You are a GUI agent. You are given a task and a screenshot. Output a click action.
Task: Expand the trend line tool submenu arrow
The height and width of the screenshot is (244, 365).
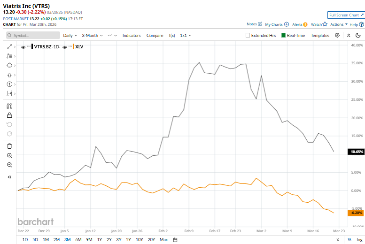pyautogui.click(x=15, y=47)
